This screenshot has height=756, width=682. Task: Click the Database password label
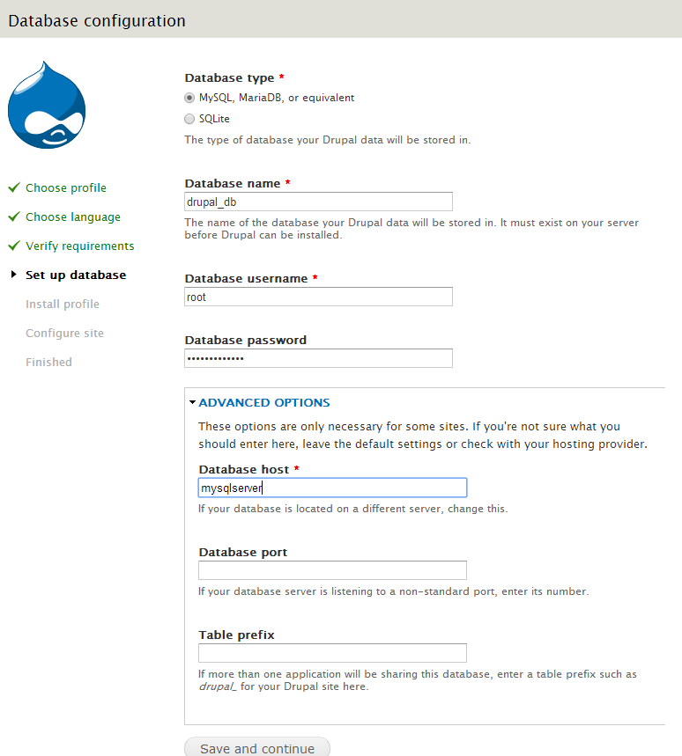246,341
